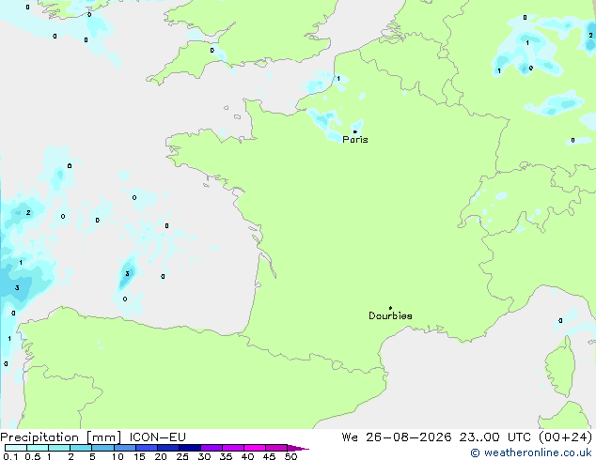Click the Paris city label
Viewport: 596px width, 460px height.
pos(355,140)
